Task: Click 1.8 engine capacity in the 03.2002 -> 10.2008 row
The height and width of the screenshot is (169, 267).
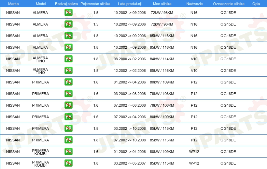Action: (96, 128)
